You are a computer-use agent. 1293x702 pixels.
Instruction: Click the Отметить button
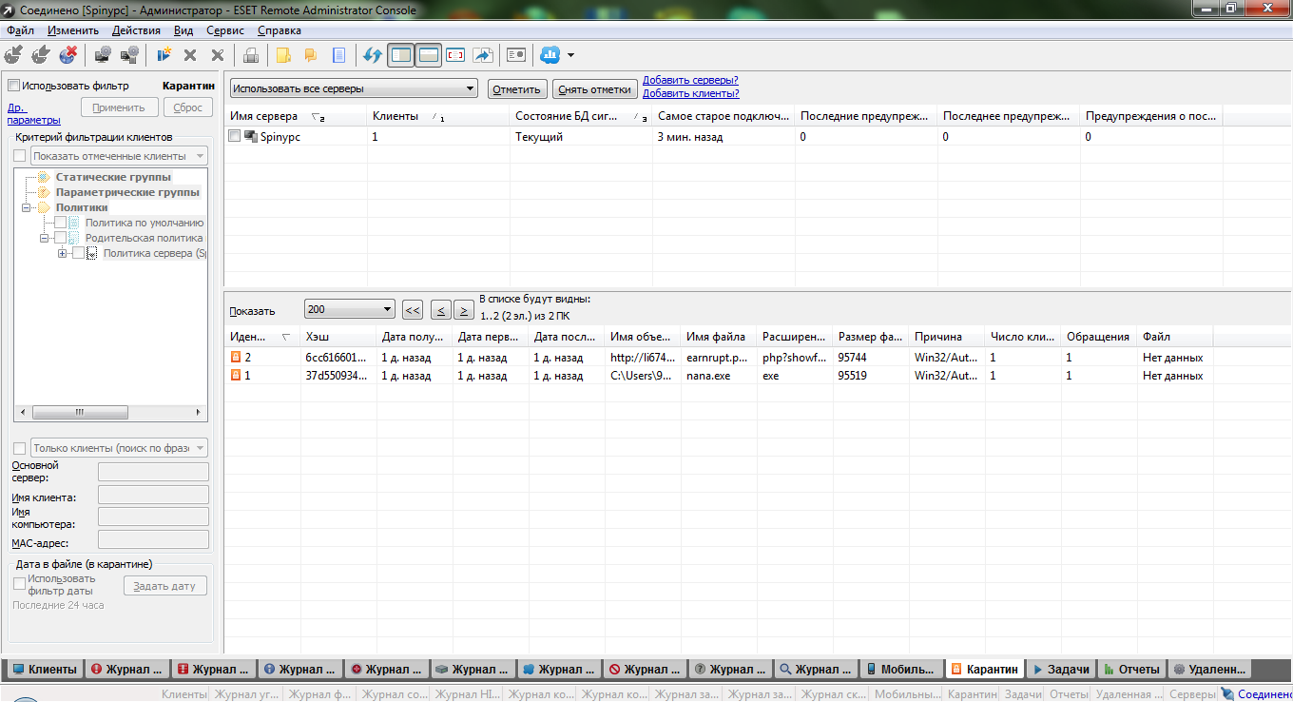pos(517,89)
